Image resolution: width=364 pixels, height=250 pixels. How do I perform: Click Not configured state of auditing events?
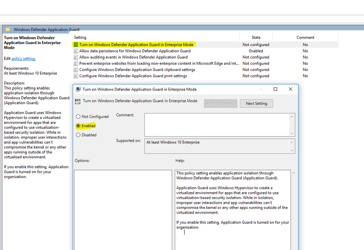(256, 57)
